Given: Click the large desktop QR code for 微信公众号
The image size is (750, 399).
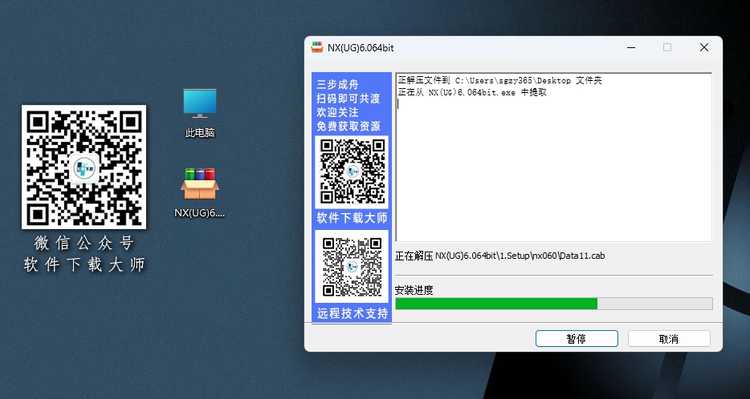Looking at the screenshot, I should (x=84, y=167).
